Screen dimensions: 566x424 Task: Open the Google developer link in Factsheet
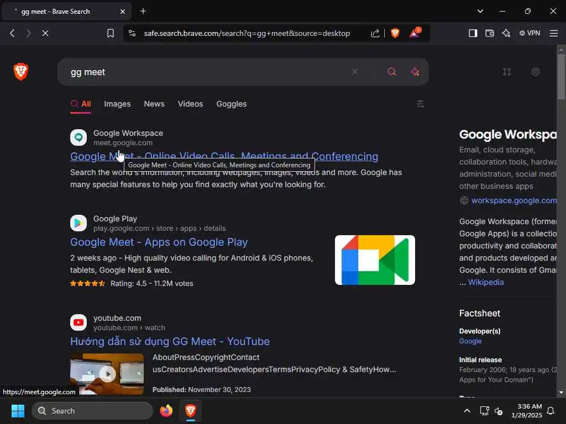click(470, 341)
